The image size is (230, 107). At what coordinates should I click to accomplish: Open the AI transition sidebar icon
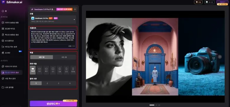[x=3, y=41]
